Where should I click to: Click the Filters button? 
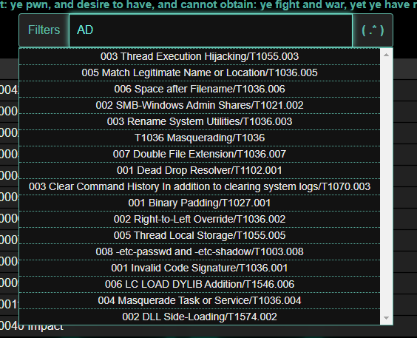pos(44,30)
